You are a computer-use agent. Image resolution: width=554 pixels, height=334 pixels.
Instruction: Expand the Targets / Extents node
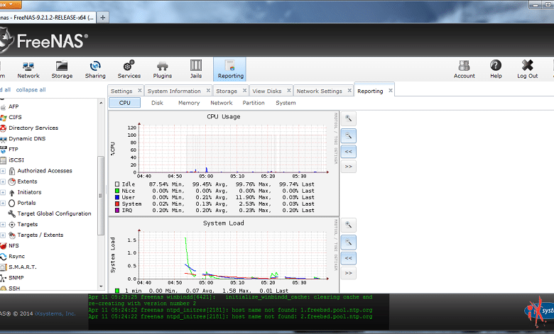click(x=3, y=235)
